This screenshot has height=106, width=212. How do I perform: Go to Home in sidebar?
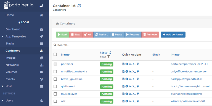(x=10, y=15)
